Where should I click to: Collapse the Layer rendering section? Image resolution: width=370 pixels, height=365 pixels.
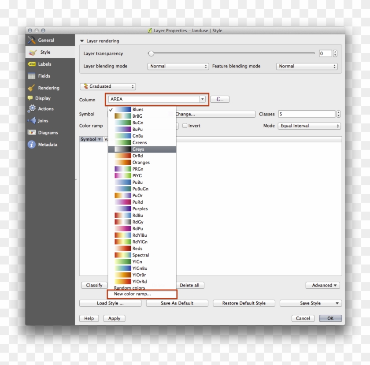81,41
